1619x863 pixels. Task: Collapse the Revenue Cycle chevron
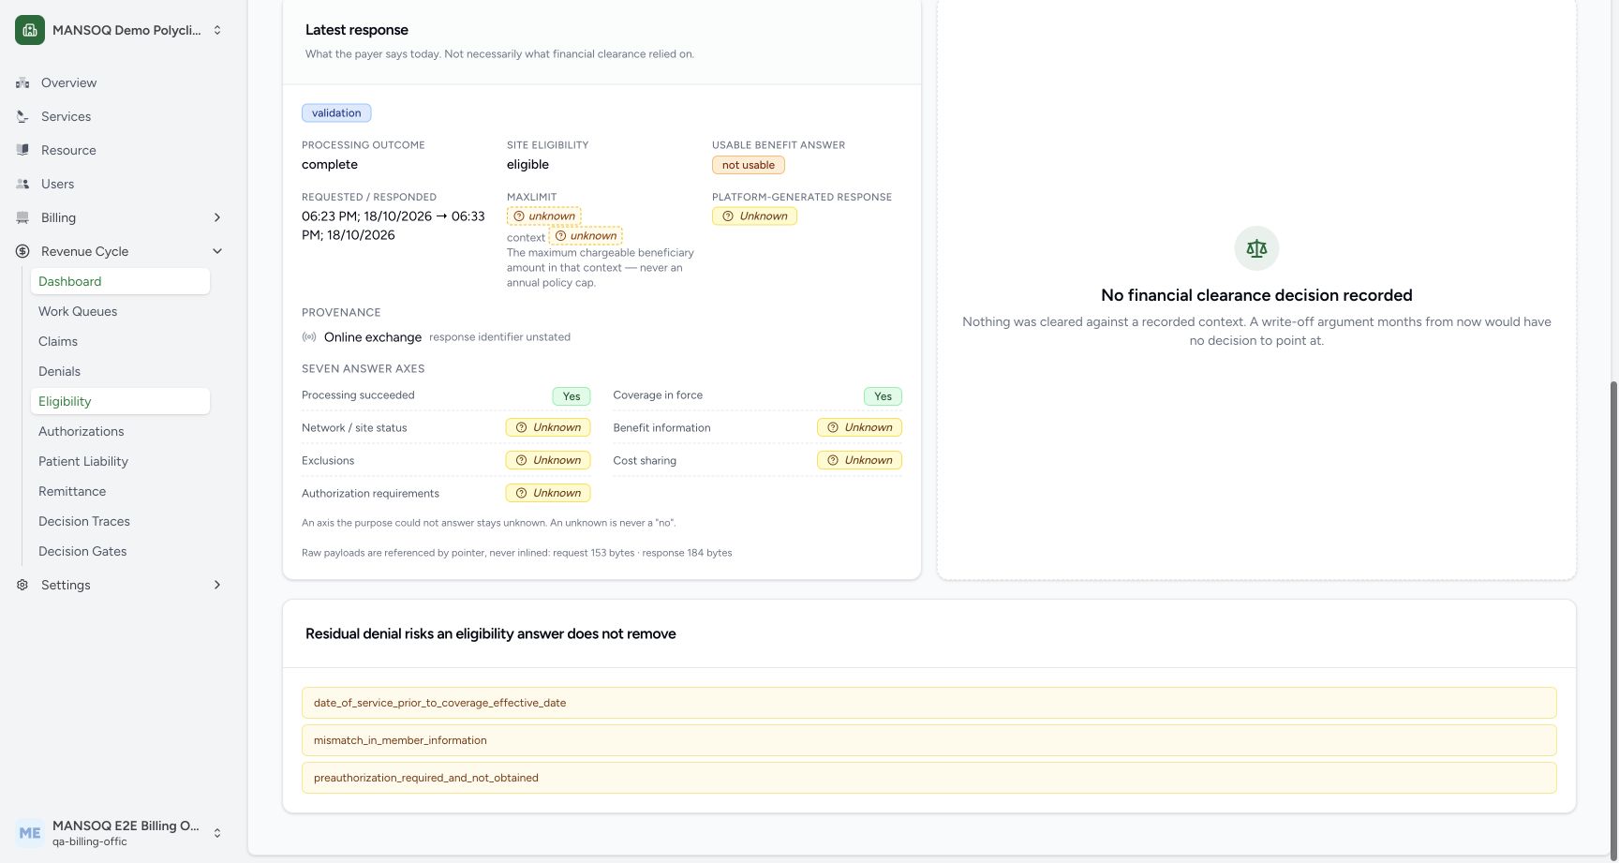(x=217, y=251)
